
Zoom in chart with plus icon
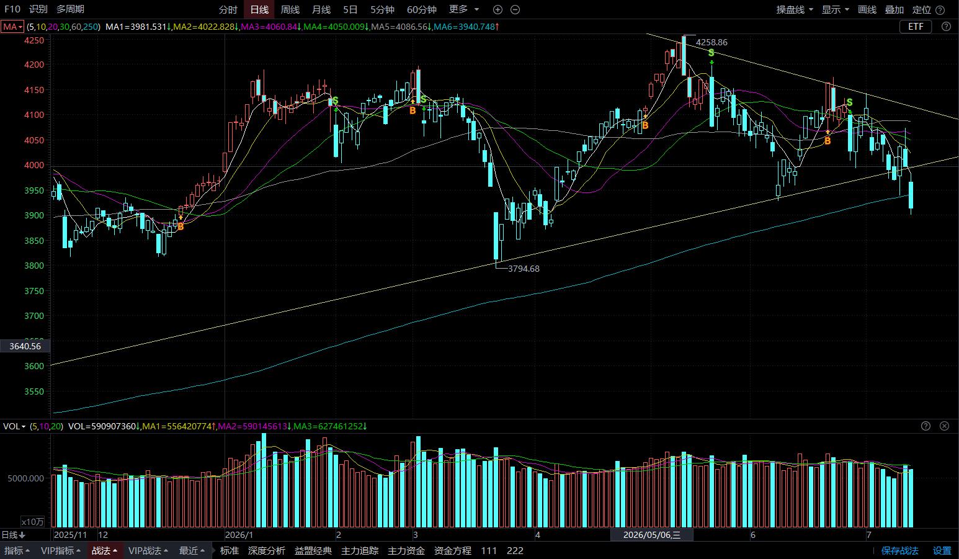pyautogui.click(x=497, y=9)
